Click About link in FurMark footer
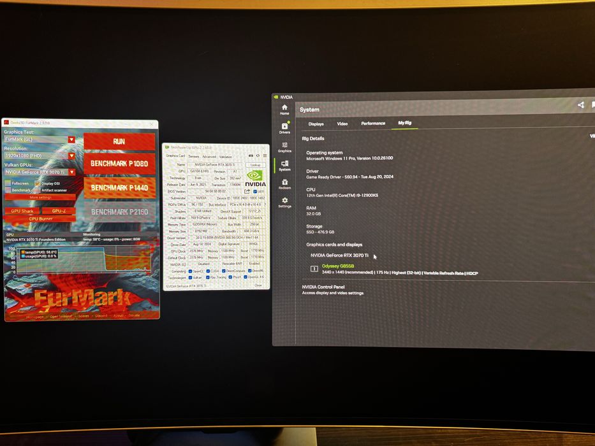 click(118, 315)
